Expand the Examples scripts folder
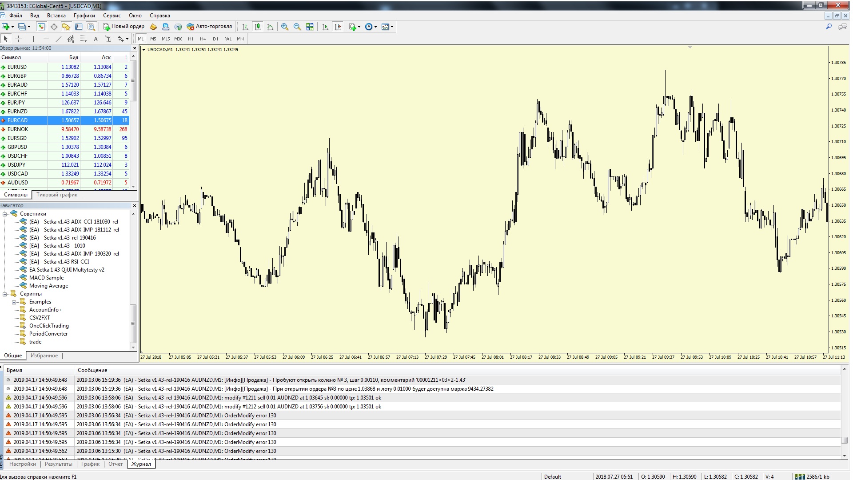853x480 pixels. point(14,302)
